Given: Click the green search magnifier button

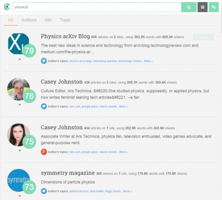Looking at the screenshot, I should 189,7.
